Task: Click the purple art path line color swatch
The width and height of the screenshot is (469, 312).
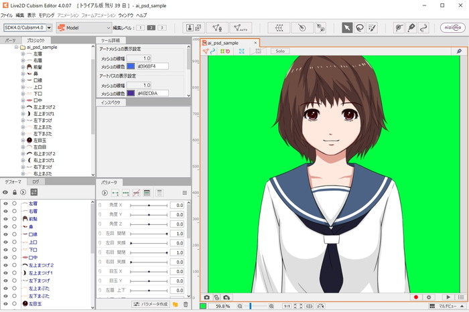Action: click(x=131, y=93)
